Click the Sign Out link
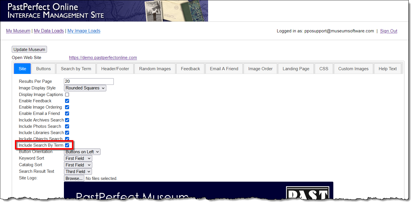 (388, 31)
